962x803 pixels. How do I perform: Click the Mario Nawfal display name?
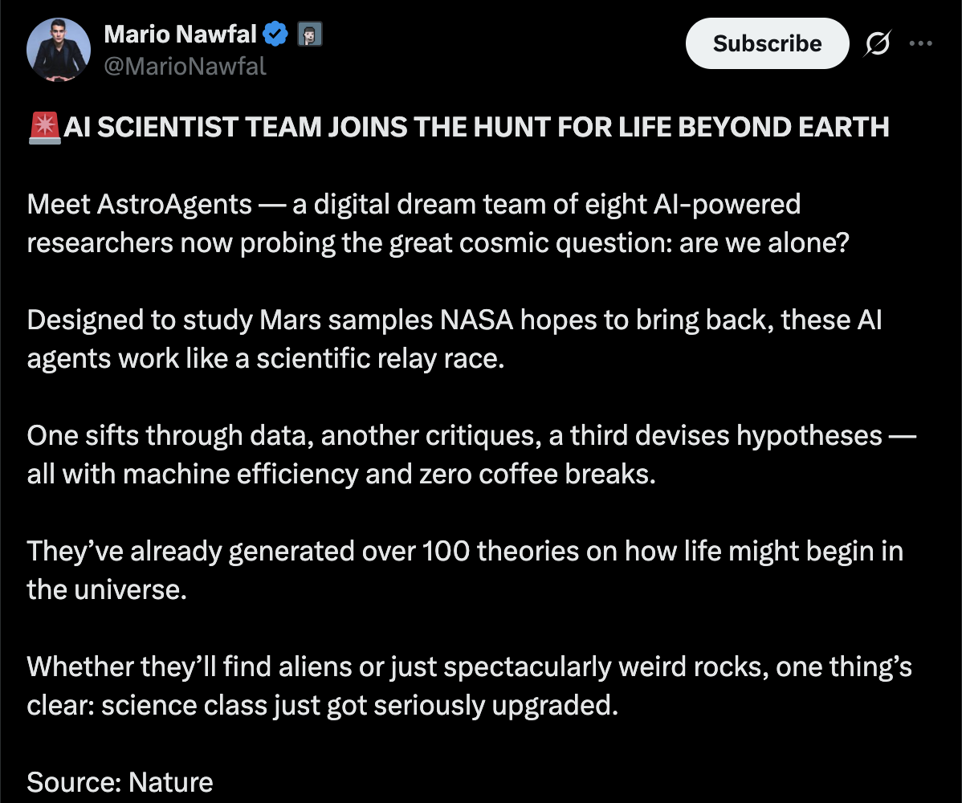coord(180,34)
